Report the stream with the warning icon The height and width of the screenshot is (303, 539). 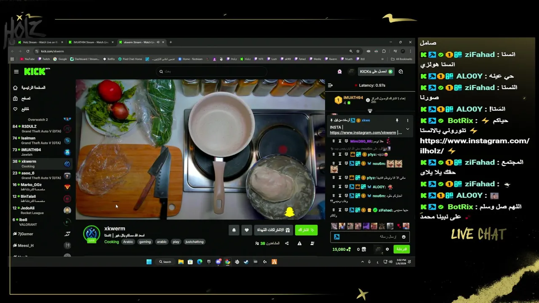(299, 243)
